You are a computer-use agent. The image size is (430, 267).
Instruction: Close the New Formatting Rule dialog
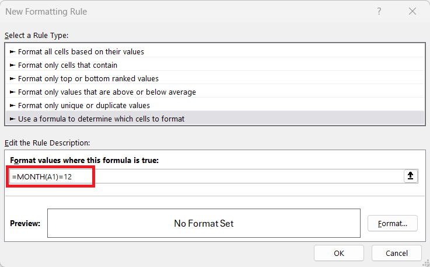pos(412,11)
